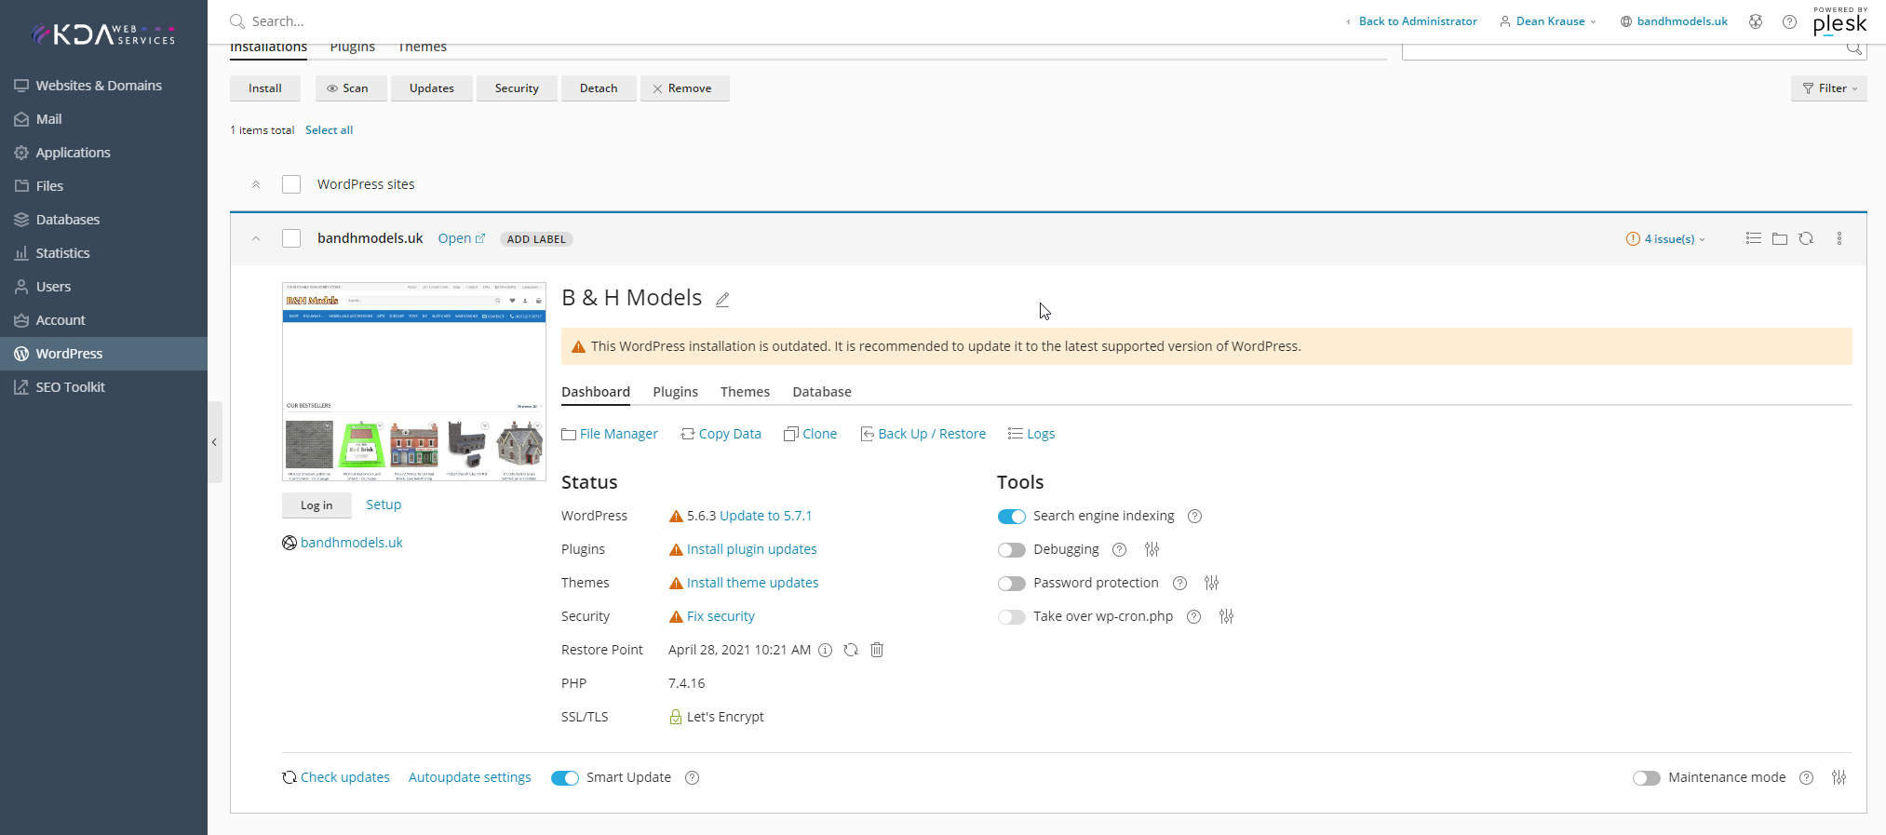Open the Filter dropdown
Image resolution: width=1886 pixels, height=835 pixels.
point(1829,88)
